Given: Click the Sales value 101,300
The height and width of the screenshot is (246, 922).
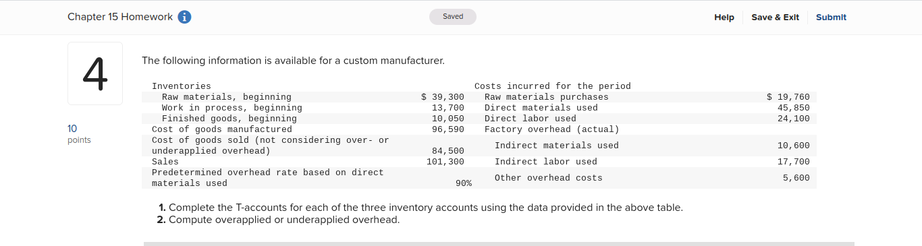Looking at the screenshot, I should pos(445,162).
